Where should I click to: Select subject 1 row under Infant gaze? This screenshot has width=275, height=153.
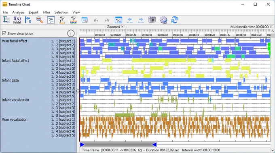(63, 81)
